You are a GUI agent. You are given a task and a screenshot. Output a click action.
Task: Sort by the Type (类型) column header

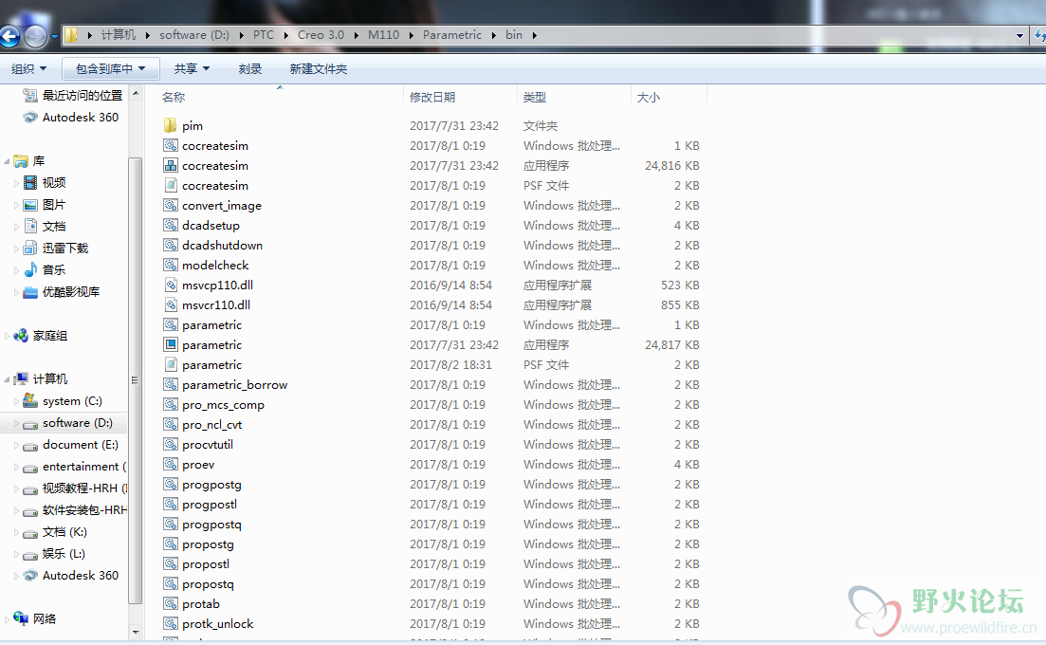[574, 98]
